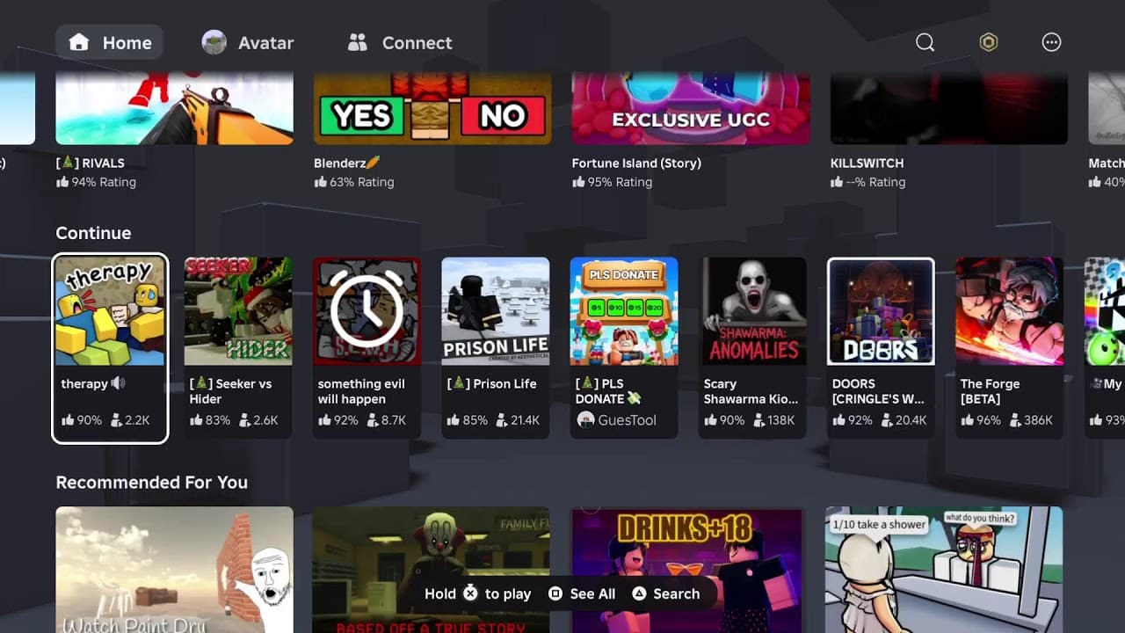Open the therapy game thumbnail
The image size is (1125, 633).
110,311
